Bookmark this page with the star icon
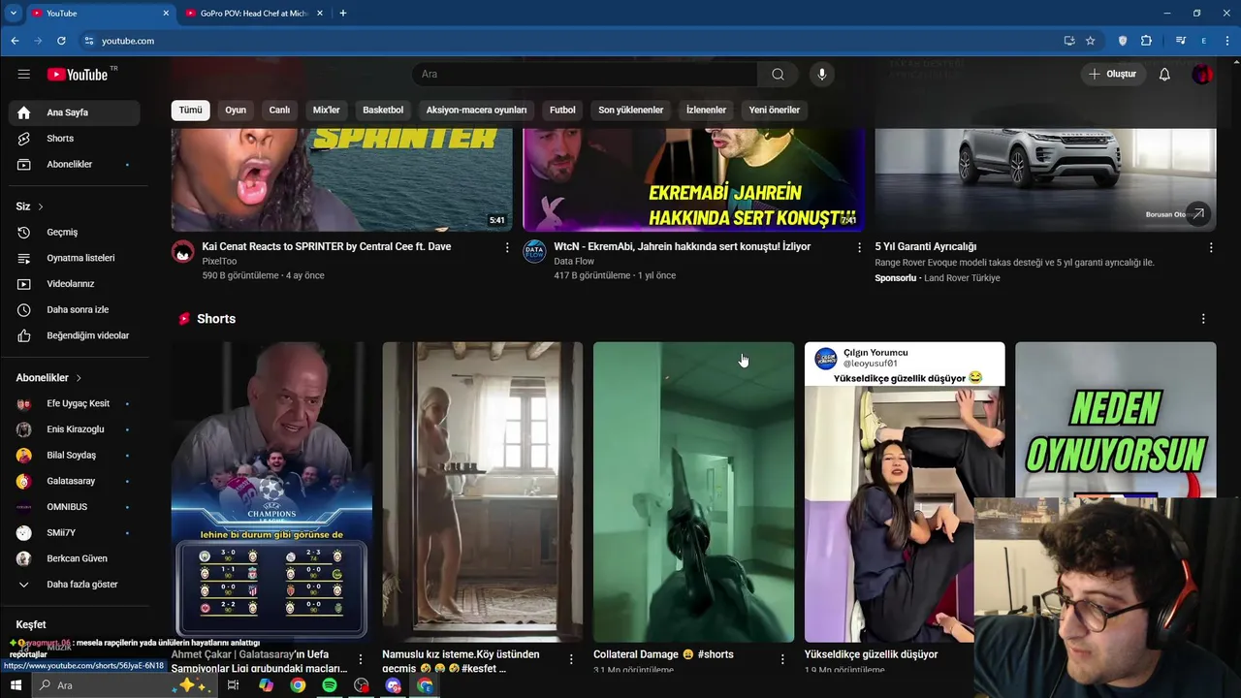The height and width of the screenshot is (698, 1241). pyautogui.click(x=1090, y=41)
